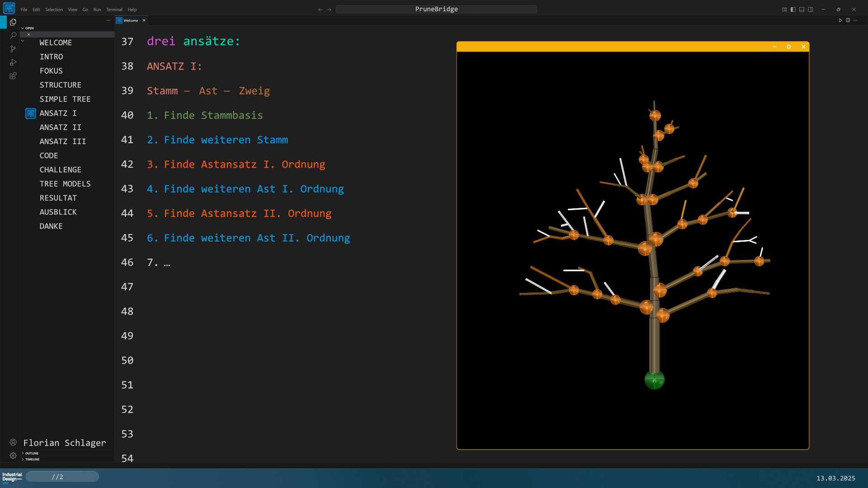Click the Accounts icon in activity bar
The image size is (868, 488).
tap(13, 442)
